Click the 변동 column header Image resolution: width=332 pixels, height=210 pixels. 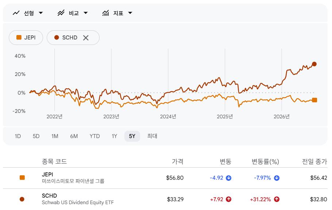[225, 162]
